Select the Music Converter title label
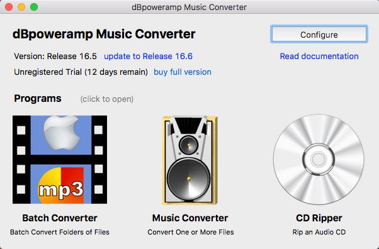 point(190,218)
